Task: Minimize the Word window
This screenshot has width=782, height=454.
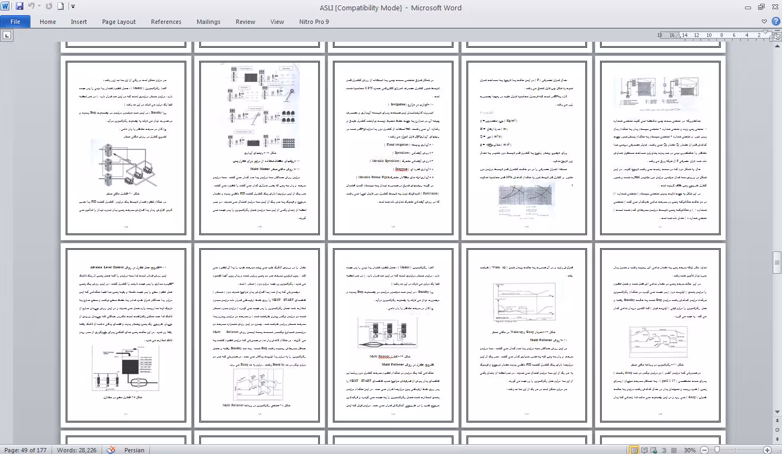Action: tap(748, 7)
